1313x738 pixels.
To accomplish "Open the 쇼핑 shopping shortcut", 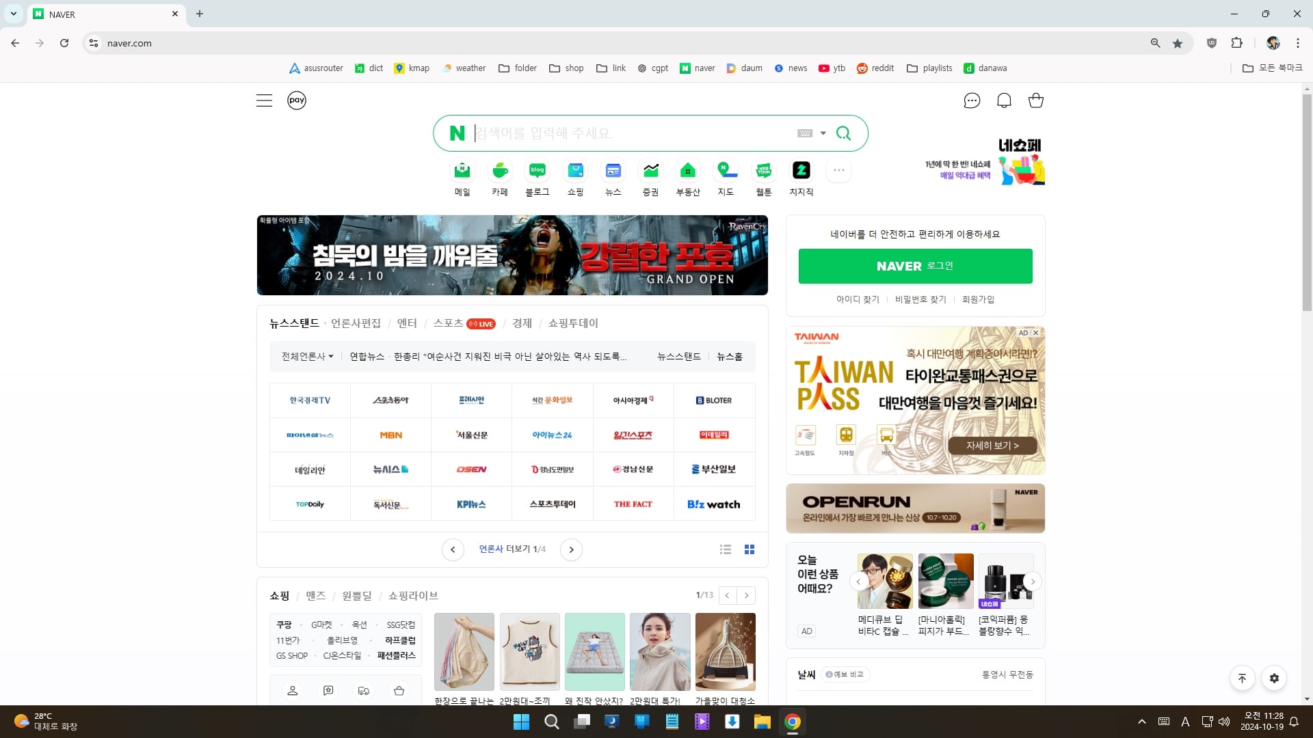I will (576, 178).
